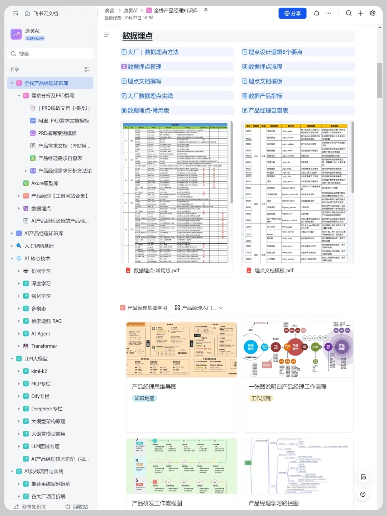Expand the AI产品经理知识库 node

point(12,233)
